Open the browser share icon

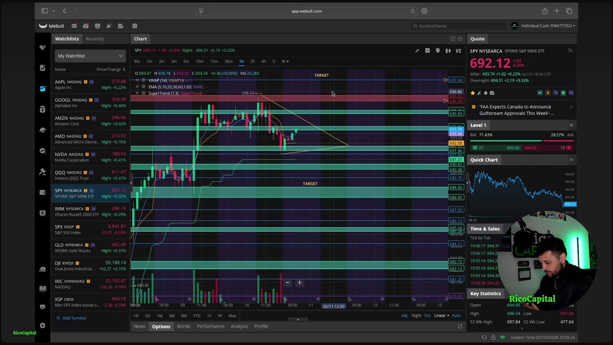click(545, 11)
